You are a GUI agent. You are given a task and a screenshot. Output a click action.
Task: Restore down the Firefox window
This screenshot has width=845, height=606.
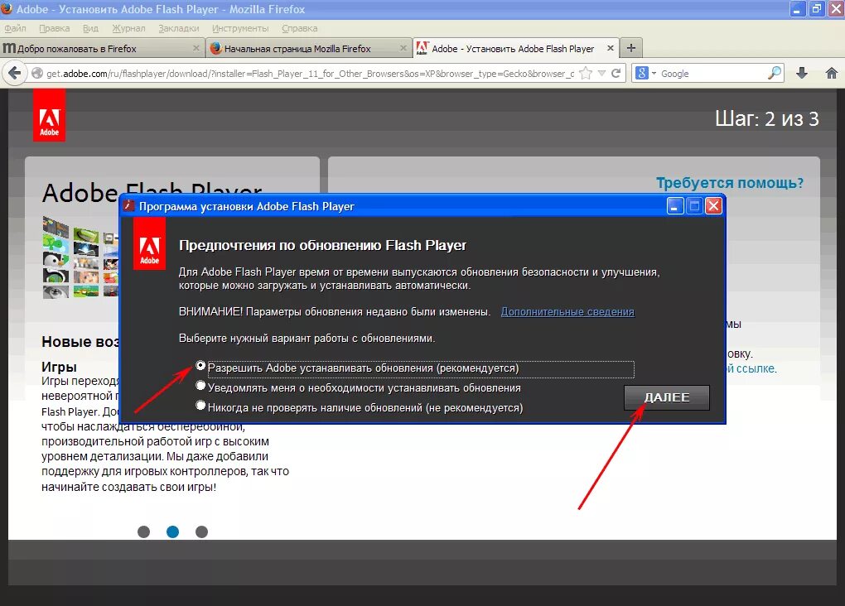tap(817, 8)
